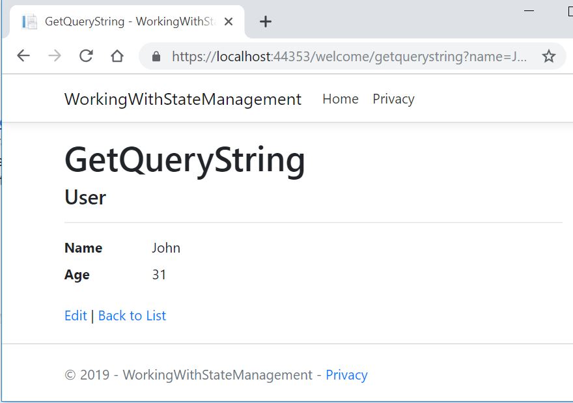View site info via the padlock icon

click(x=156, y=57)
